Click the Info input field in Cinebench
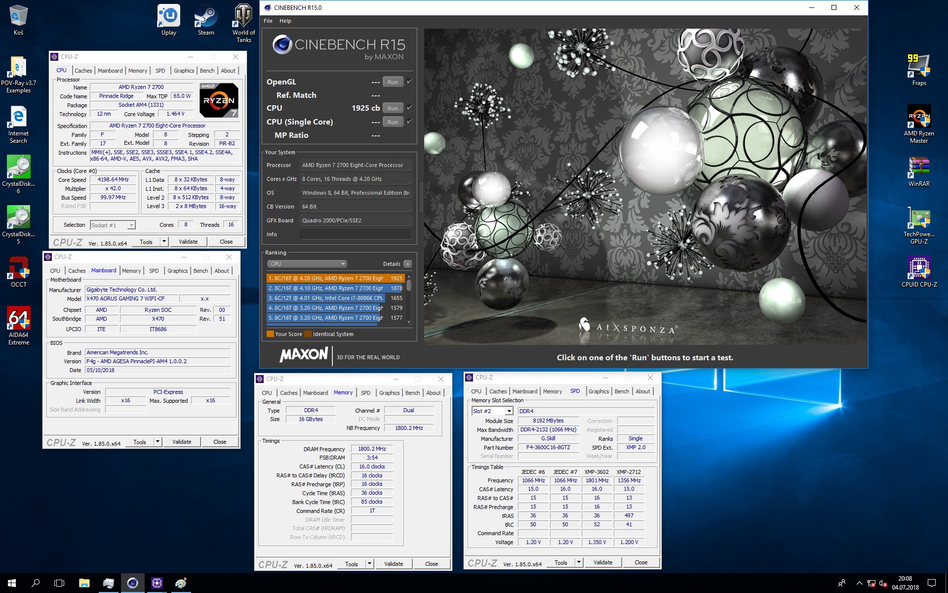The height and width of the screenshot is (593, 948). click(x=355, y=234)
